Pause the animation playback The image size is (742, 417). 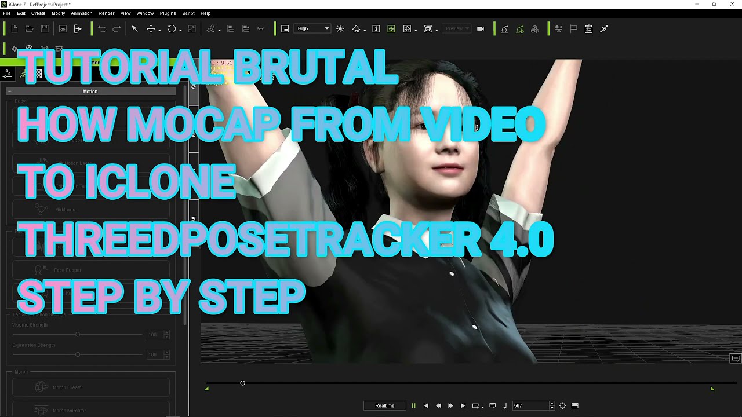pyautogui.click(x=413, y=406)
